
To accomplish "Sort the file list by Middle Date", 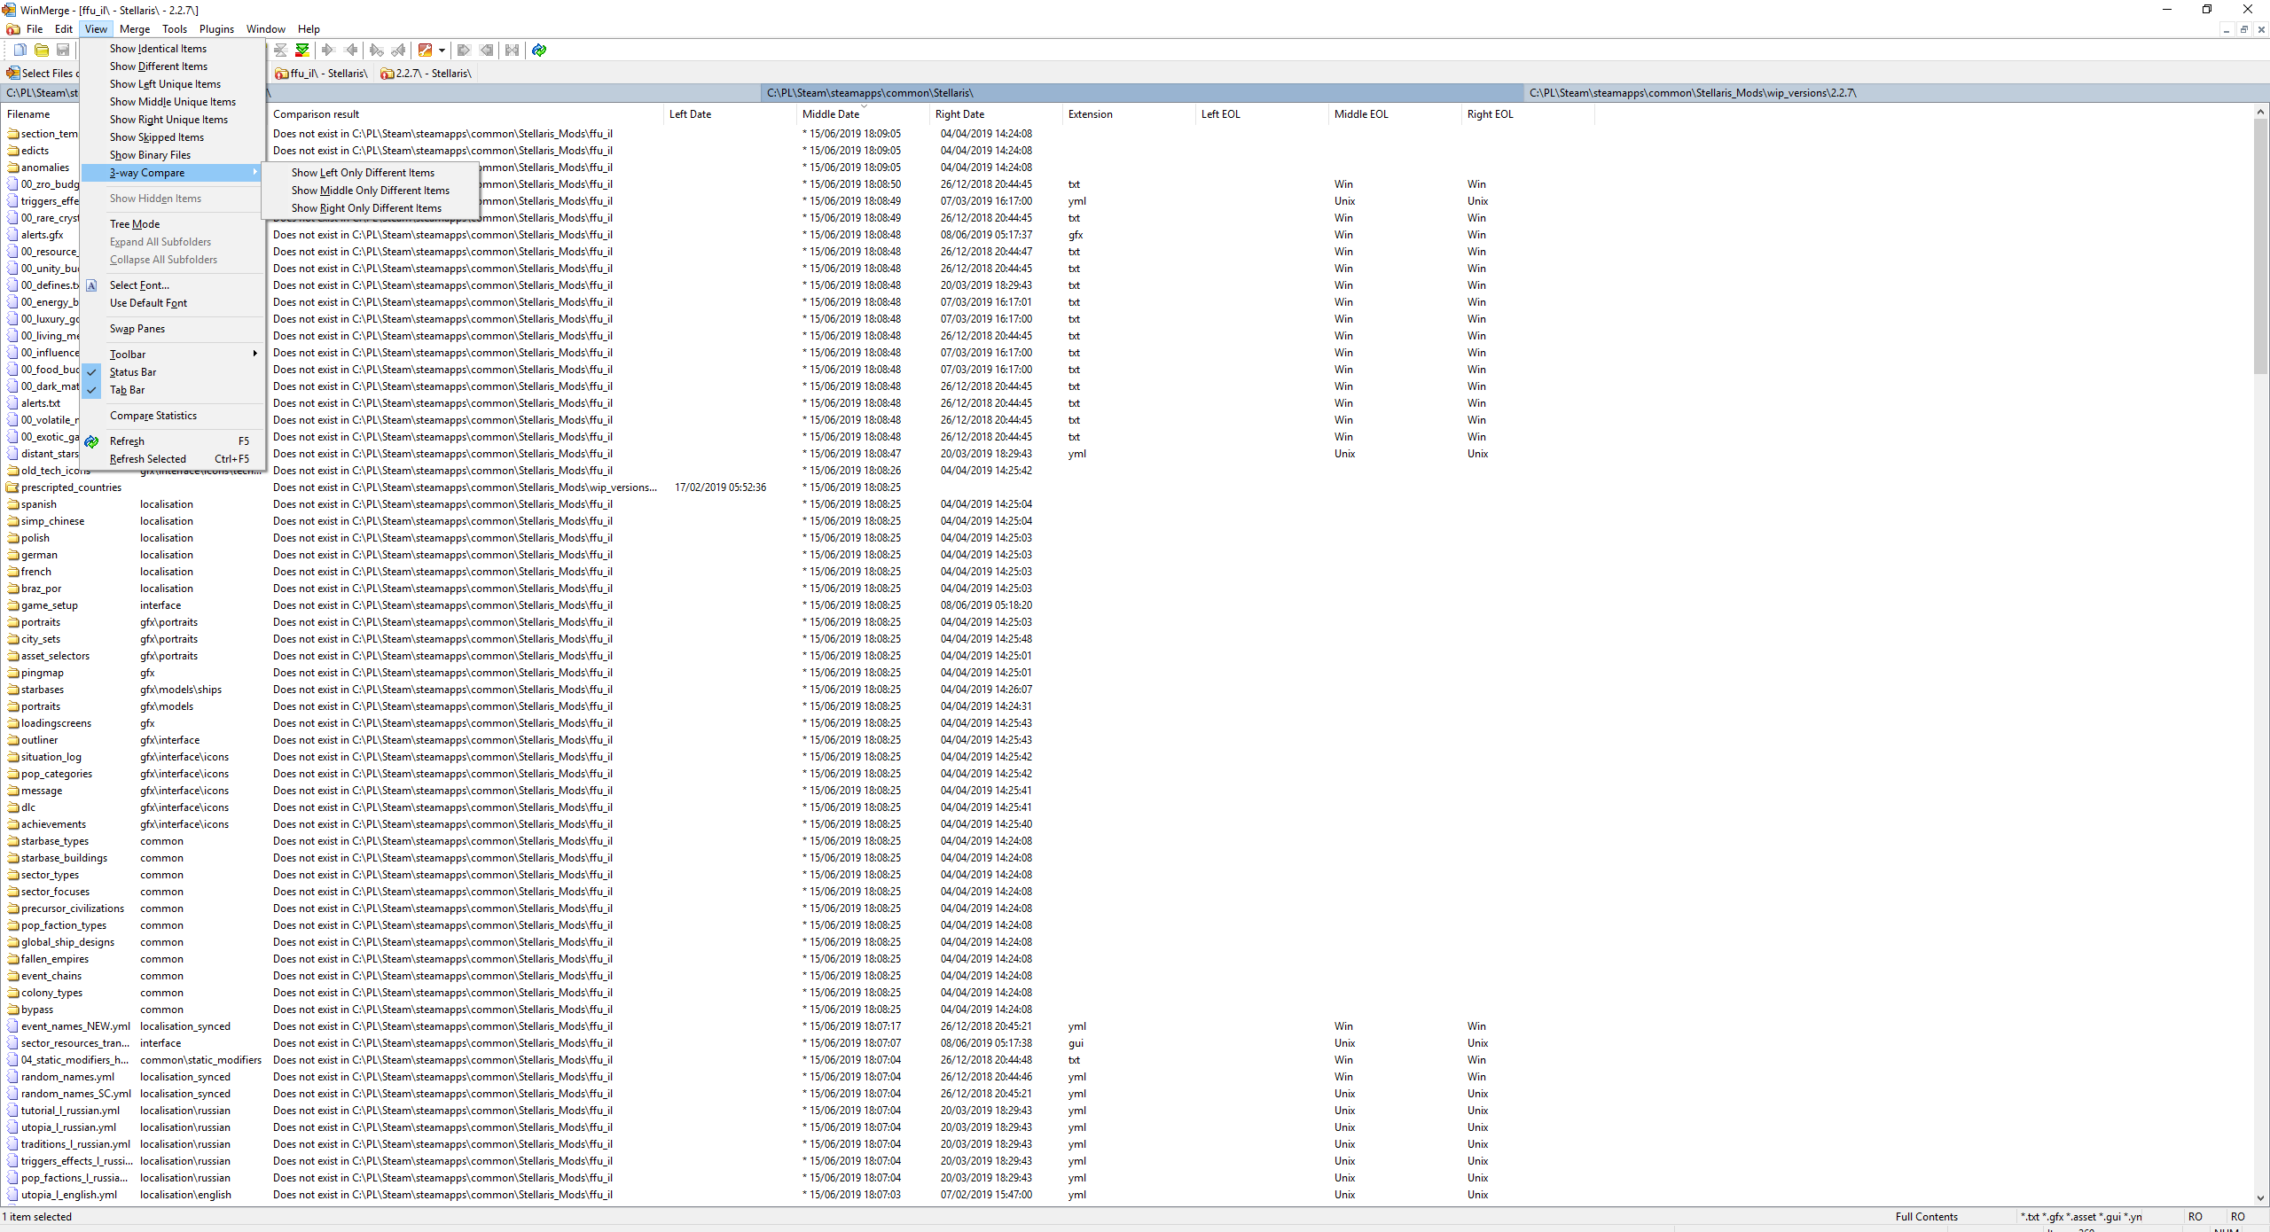I will 830,113.
